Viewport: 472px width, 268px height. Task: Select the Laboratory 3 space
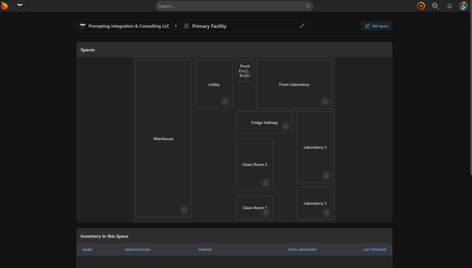point(315,203)
